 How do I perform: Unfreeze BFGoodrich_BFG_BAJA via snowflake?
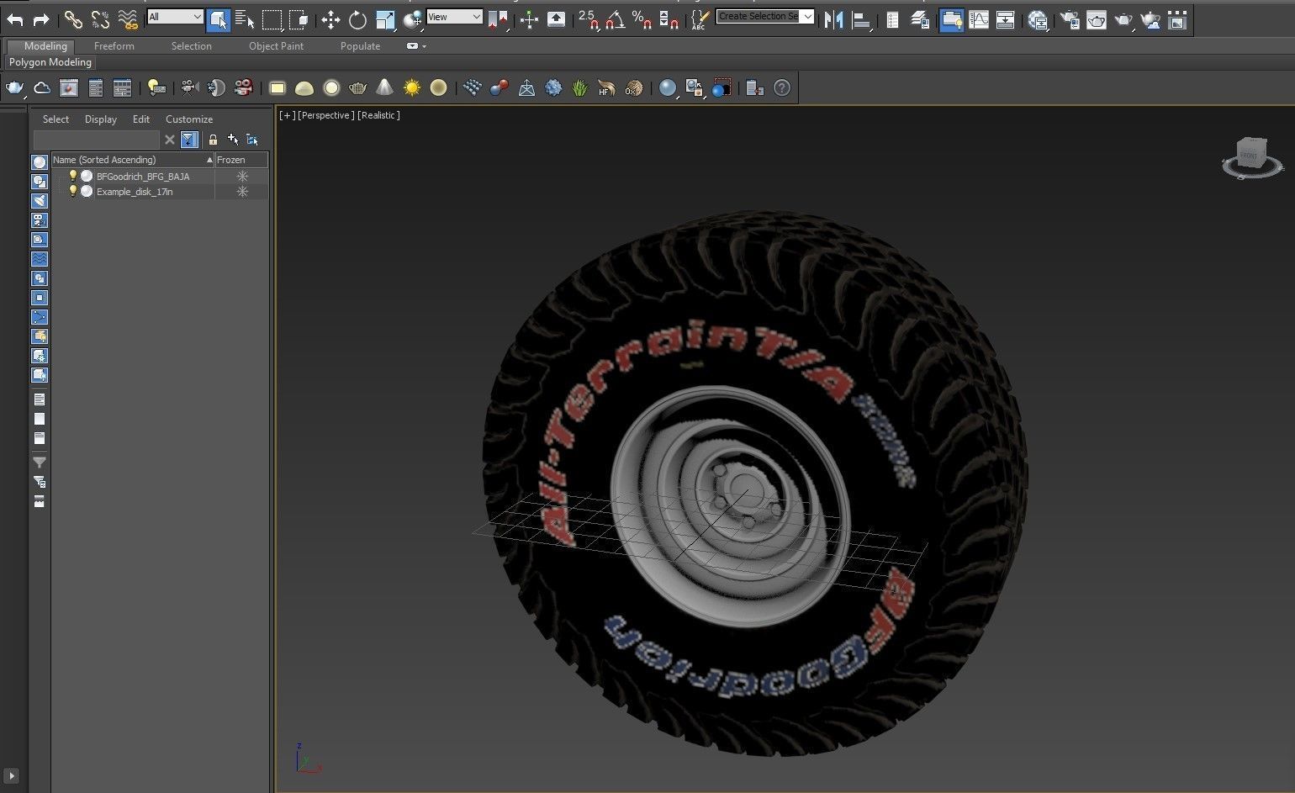coord(242,177)
